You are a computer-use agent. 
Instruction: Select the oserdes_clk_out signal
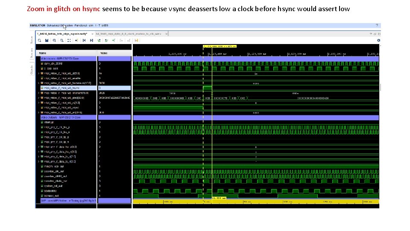[54, 171]
